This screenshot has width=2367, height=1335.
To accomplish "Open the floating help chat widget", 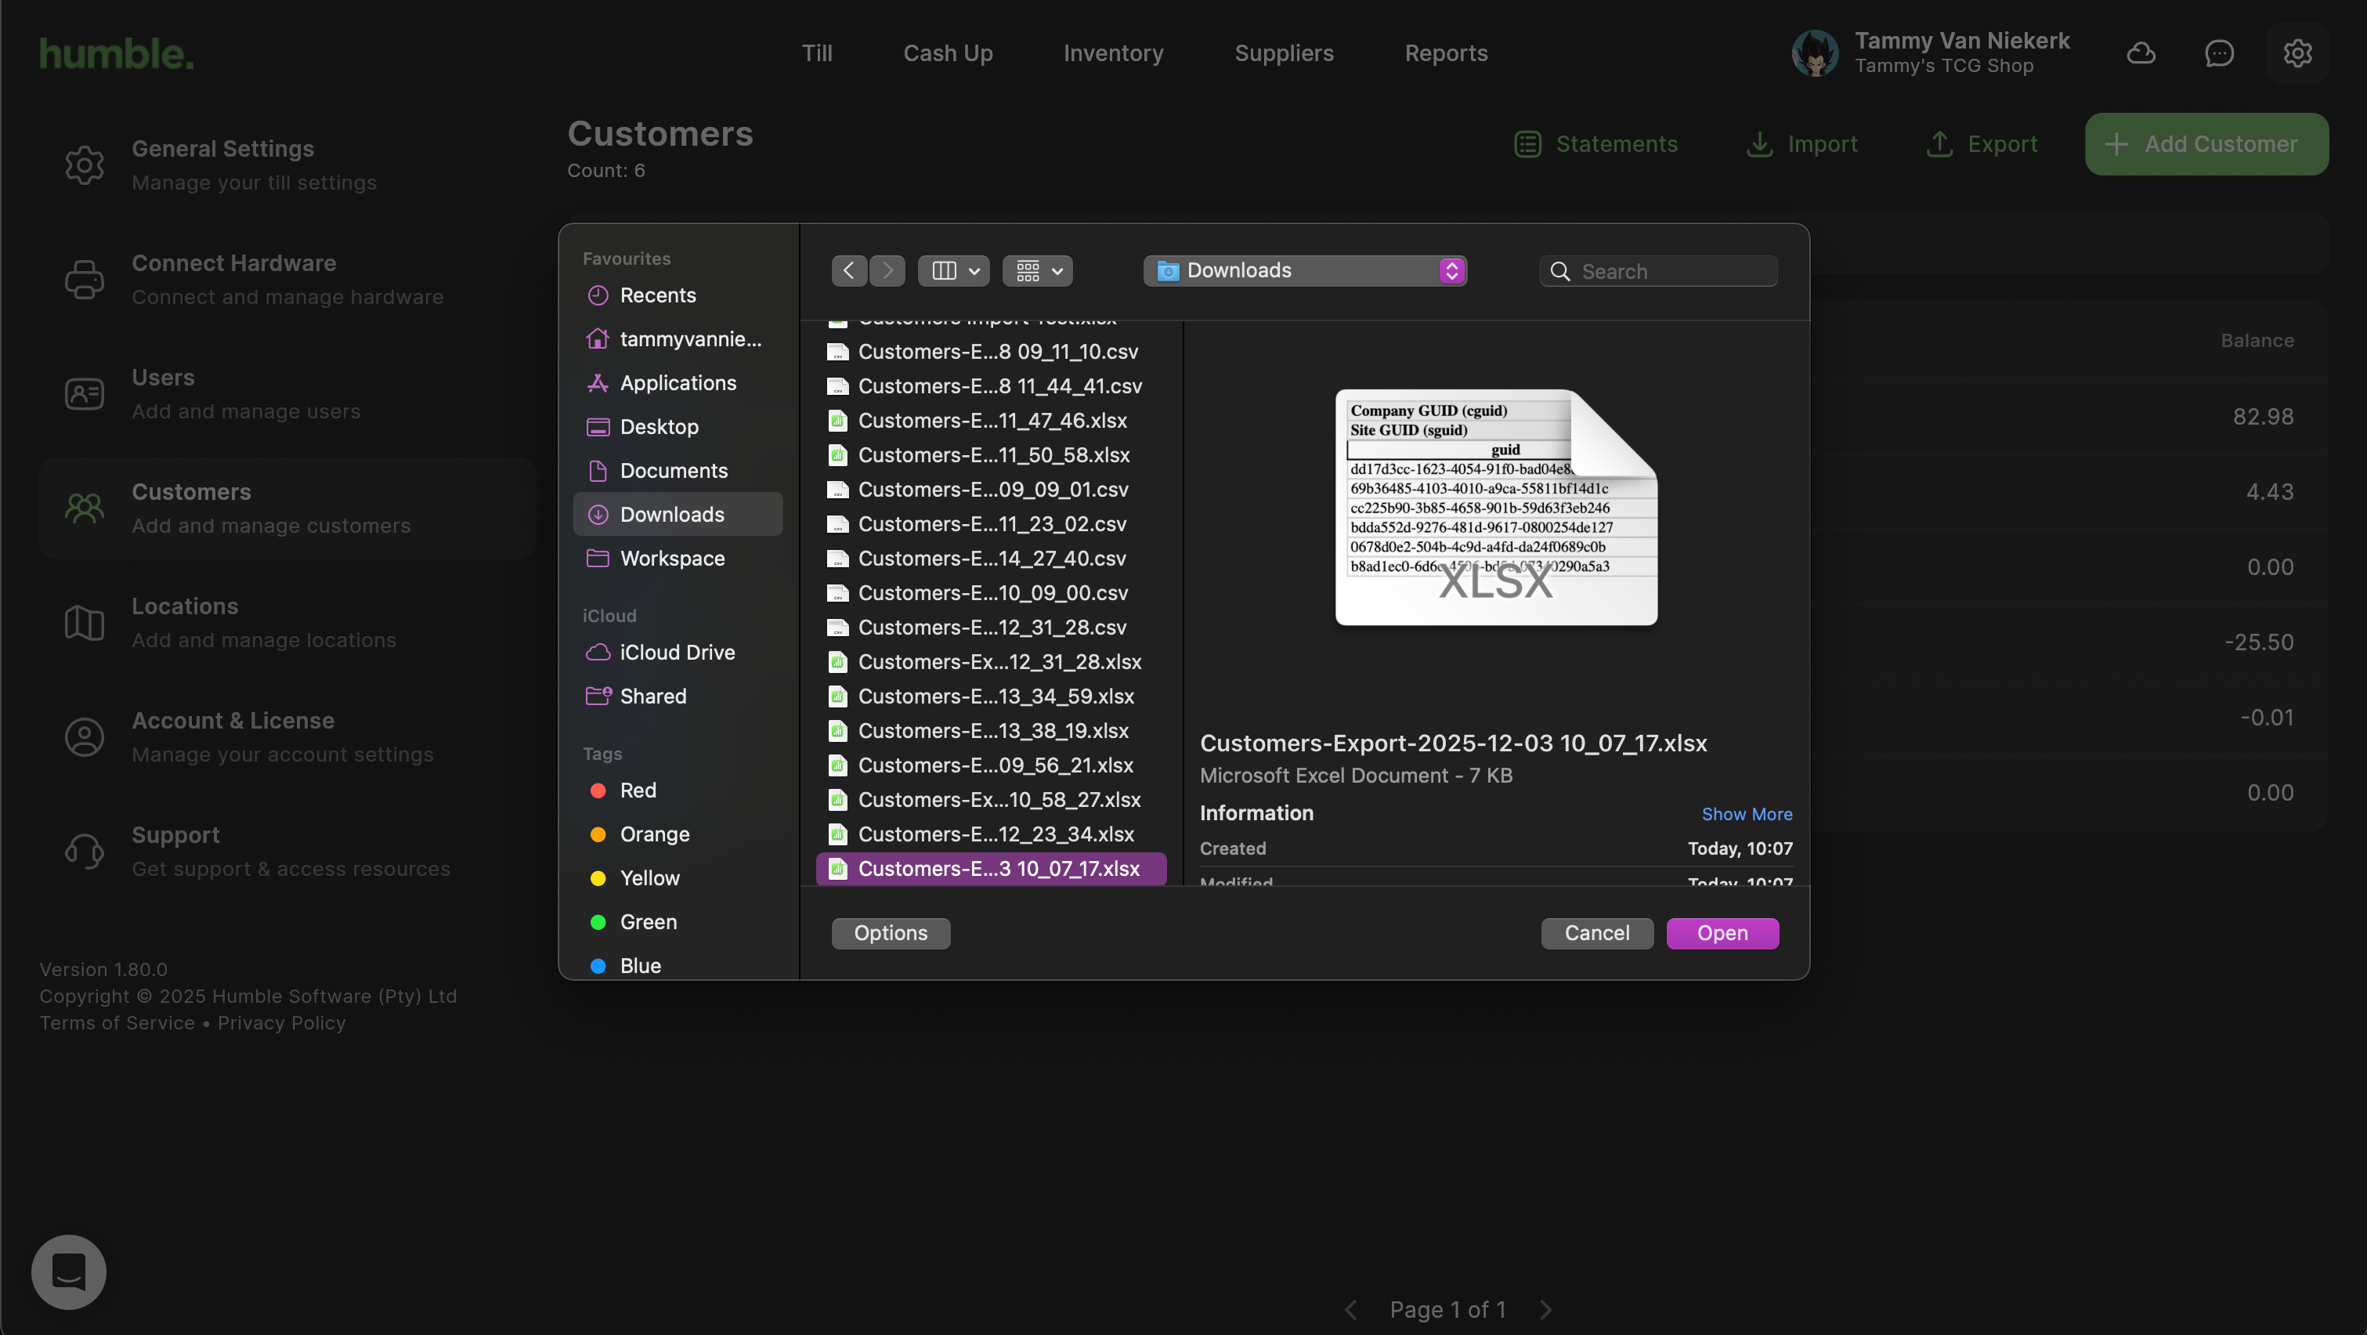I will tap(69, 1272).
